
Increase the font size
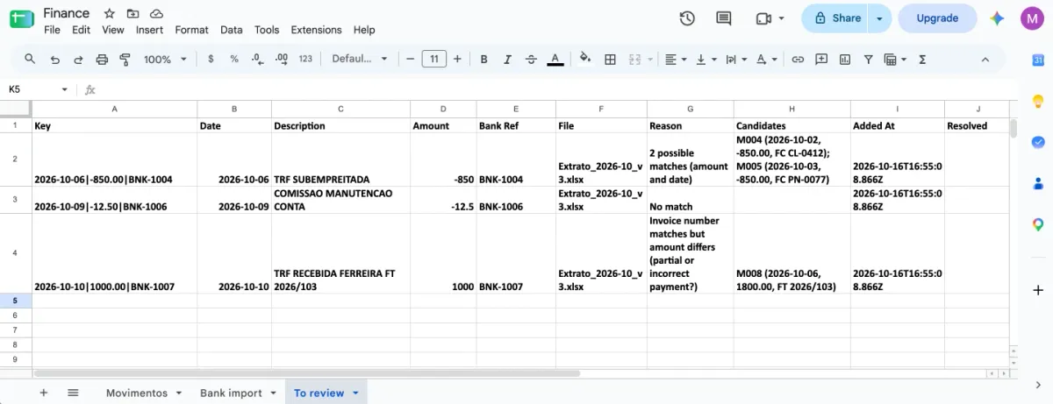click(457, 59)
